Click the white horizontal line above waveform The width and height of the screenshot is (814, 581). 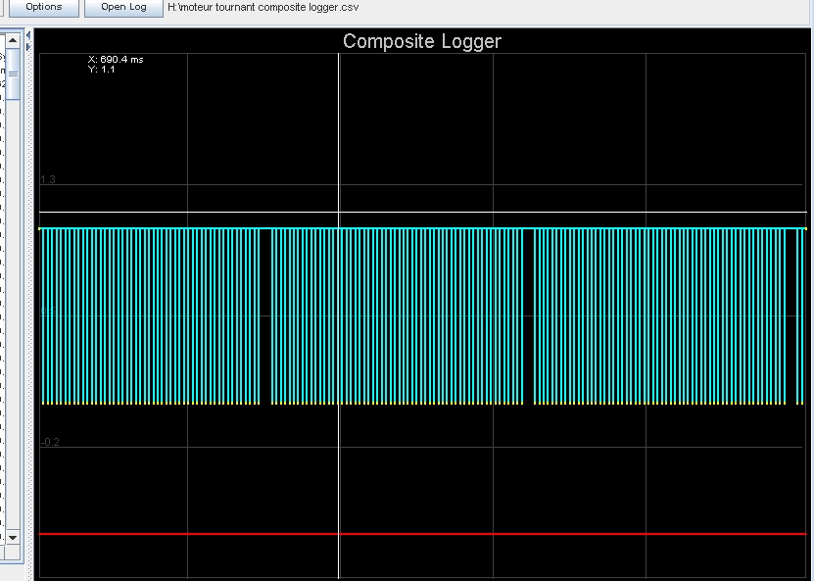(421, 212)
